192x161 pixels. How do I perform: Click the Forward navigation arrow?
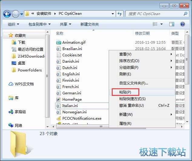15,14
